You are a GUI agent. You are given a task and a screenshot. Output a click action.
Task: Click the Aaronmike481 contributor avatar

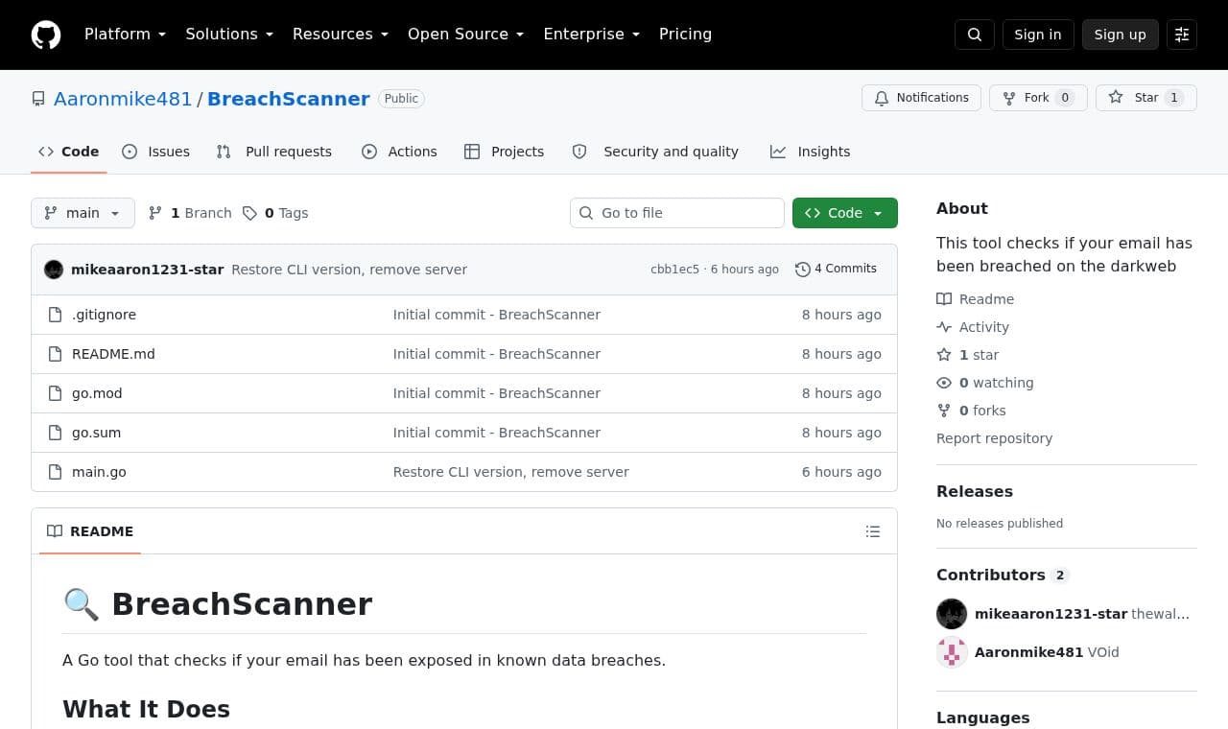(x=952, y=652)
